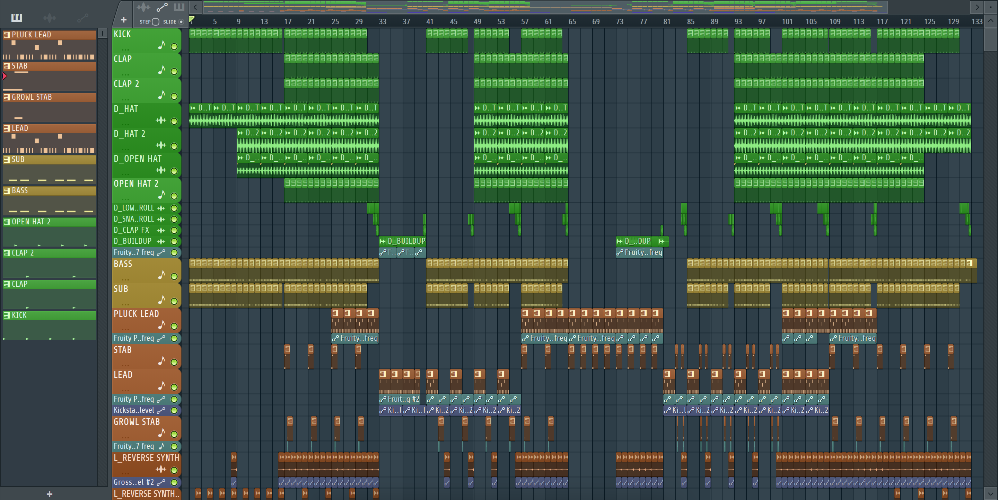The width and height of the screenshot is (998, 500).
Task: Select PLUCK LEAD pattern in picker
Action: coord(50,45)
